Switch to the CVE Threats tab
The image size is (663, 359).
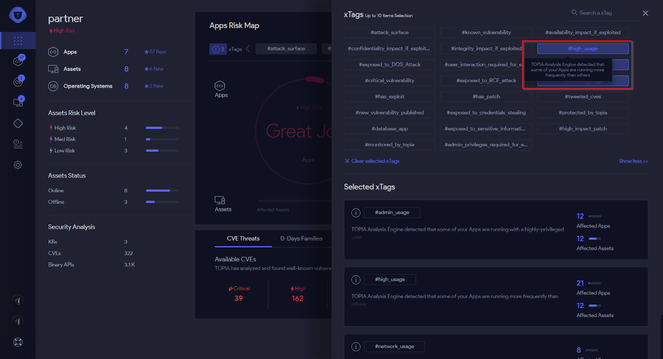(243, 238)
